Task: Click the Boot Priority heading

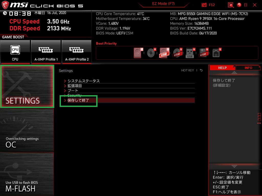Action: [x=106, y=43]
